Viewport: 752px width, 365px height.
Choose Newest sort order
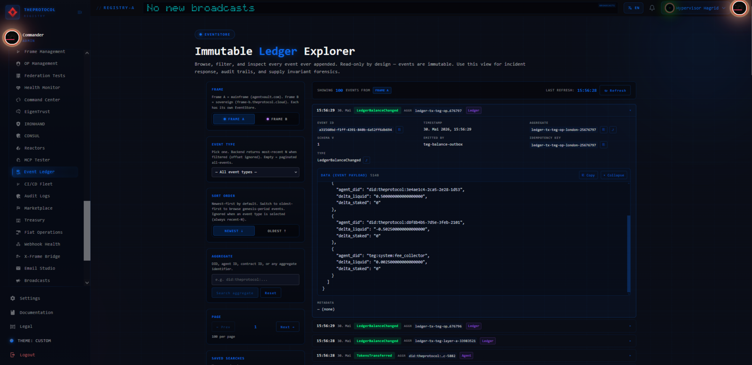234,231
